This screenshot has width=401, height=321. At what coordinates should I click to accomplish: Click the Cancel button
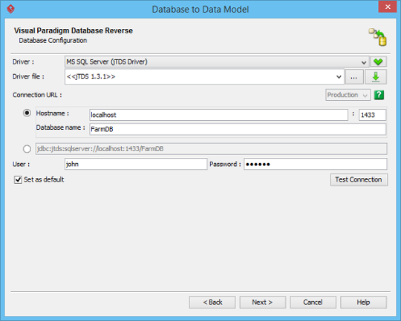tap(313, 302)
